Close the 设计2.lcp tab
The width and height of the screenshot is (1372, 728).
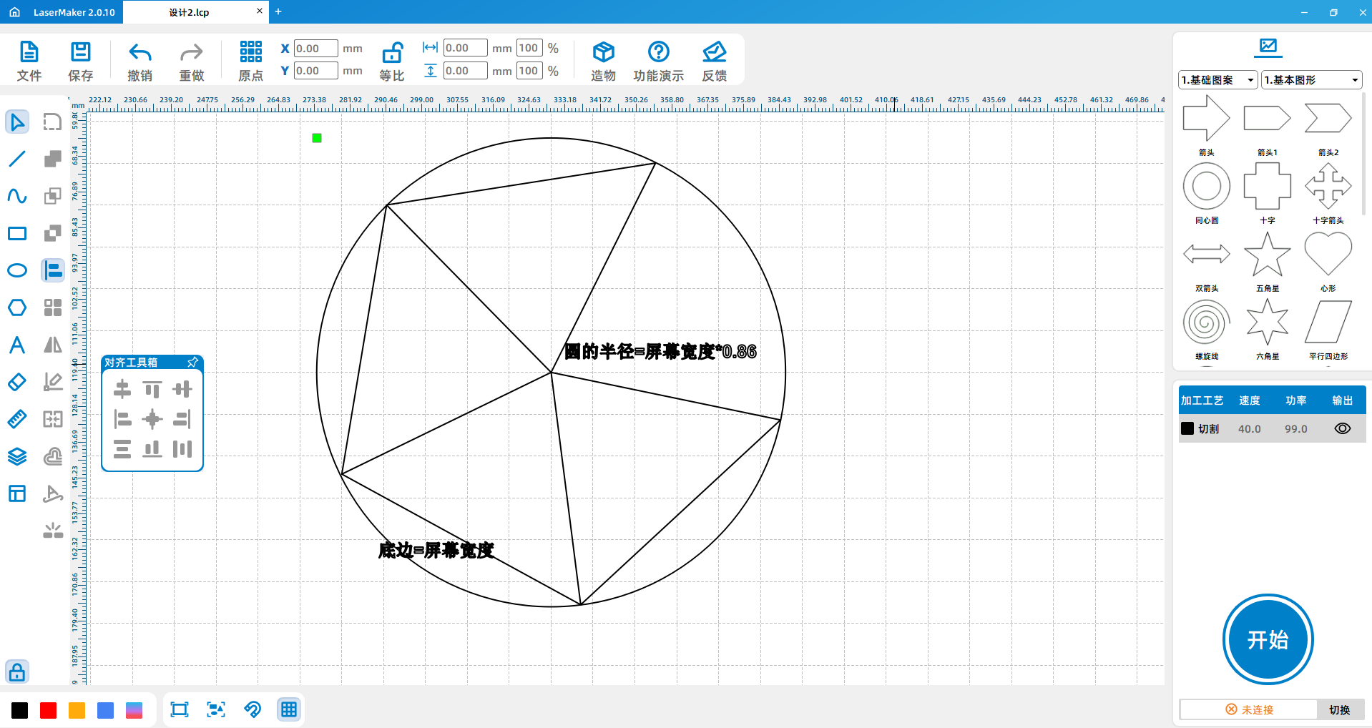pyautogui.click(x=260, y=11)
